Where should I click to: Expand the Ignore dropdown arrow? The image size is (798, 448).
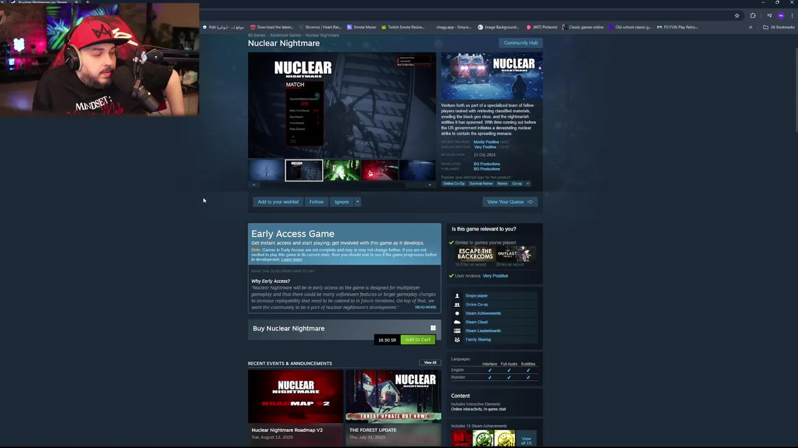pyautogui.click(x=357, y=202)
